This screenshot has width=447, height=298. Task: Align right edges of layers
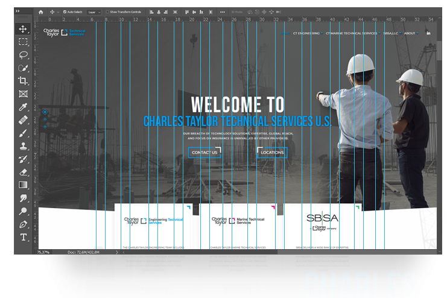166,12
